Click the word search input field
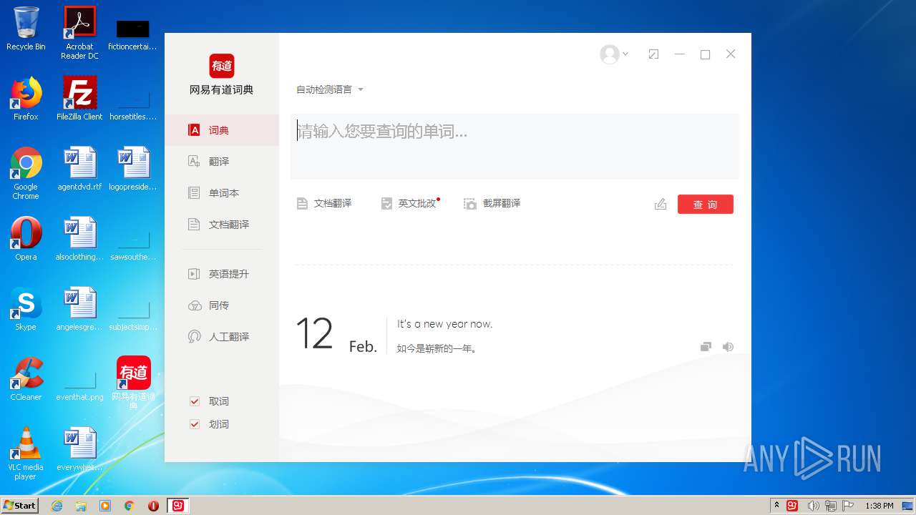 515,146
